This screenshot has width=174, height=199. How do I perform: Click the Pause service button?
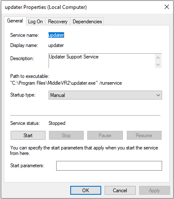[105, 135]
